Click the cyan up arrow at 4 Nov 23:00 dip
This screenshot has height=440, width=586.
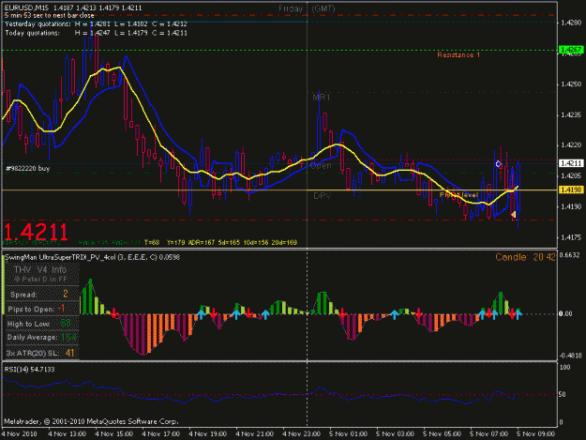(265, 314)
